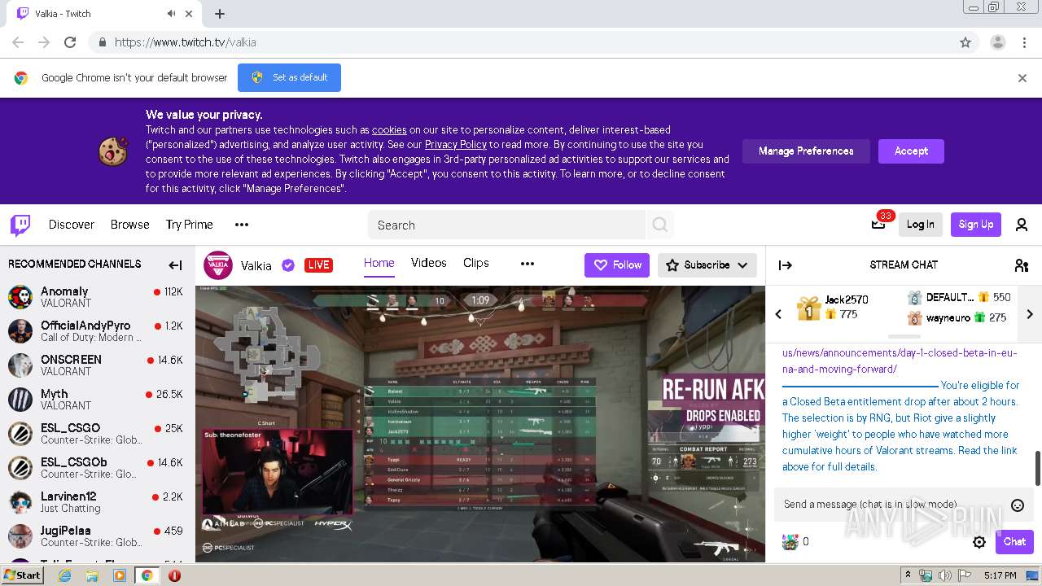Click Valkia channel avatar
The height and width of the screenshot is (586, 1042).
click(x=217, y=265)
